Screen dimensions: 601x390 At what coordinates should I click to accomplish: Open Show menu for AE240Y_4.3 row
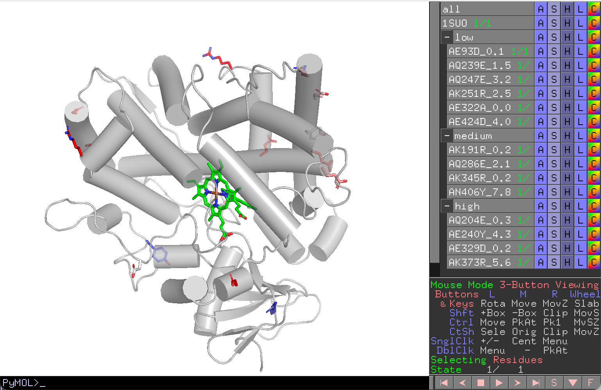tap(554, 234)
